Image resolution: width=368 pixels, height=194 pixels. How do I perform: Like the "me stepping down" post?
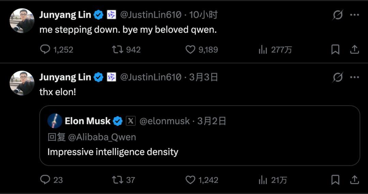click(x=190, y=50)
